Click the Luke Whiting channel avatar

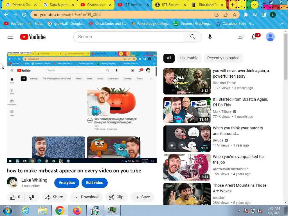pyautogui.click(x=12, y=182)
